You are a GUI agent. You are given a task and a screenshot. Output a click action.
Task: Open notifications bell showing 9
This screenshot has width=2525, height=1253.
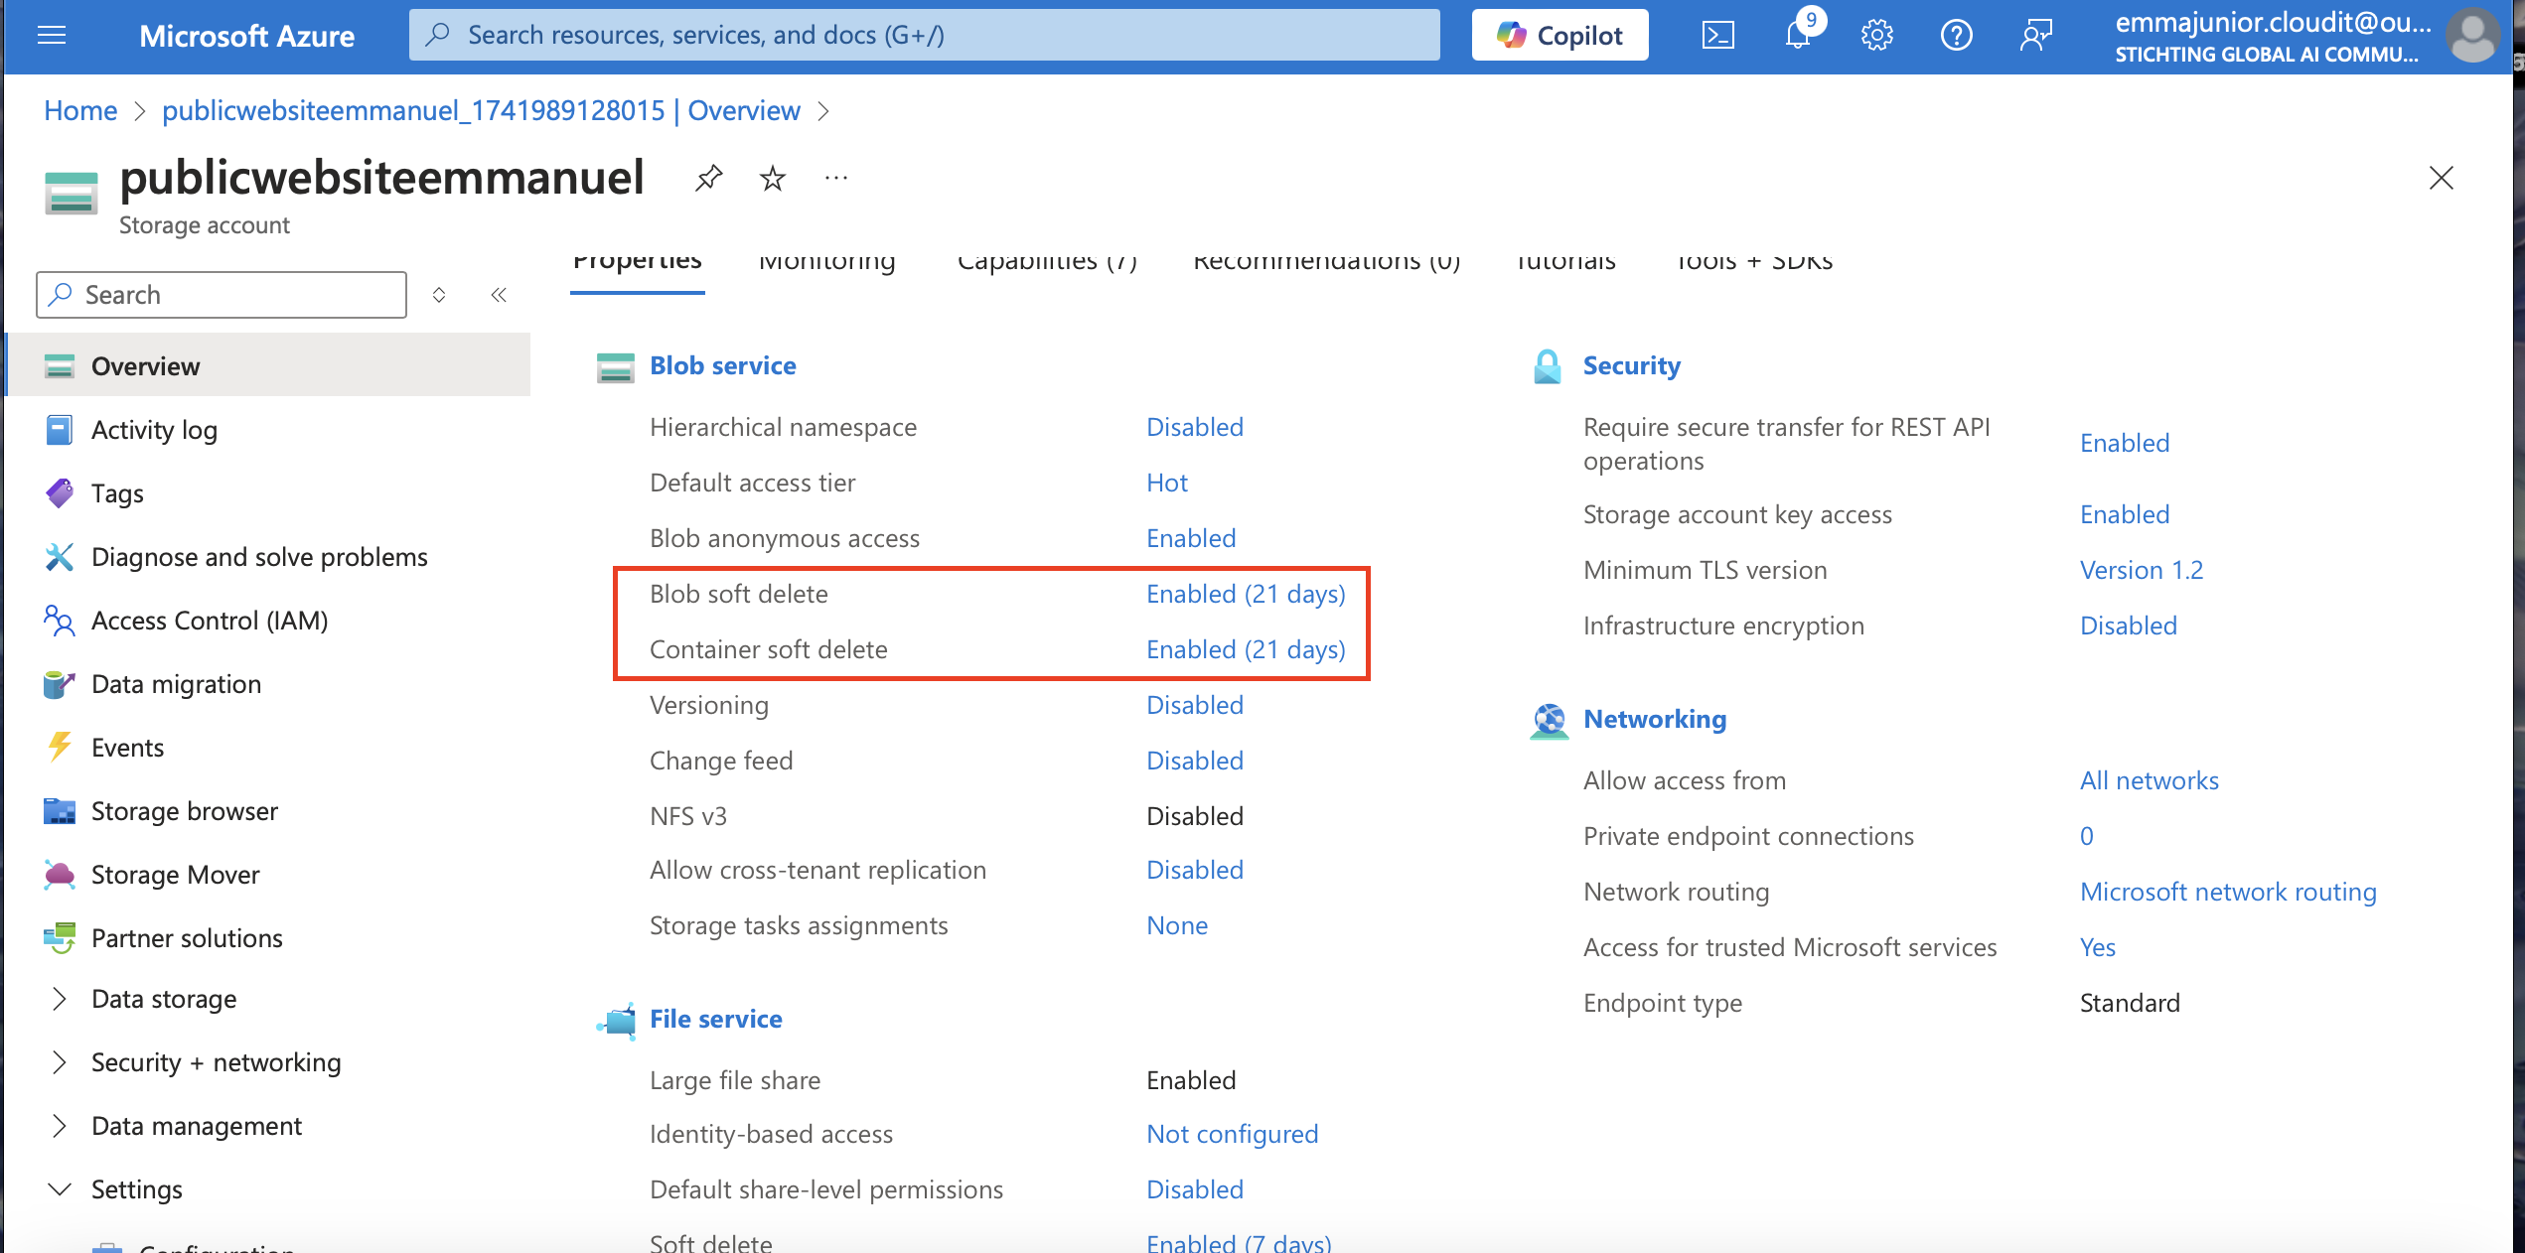(x=1799, y=36)
